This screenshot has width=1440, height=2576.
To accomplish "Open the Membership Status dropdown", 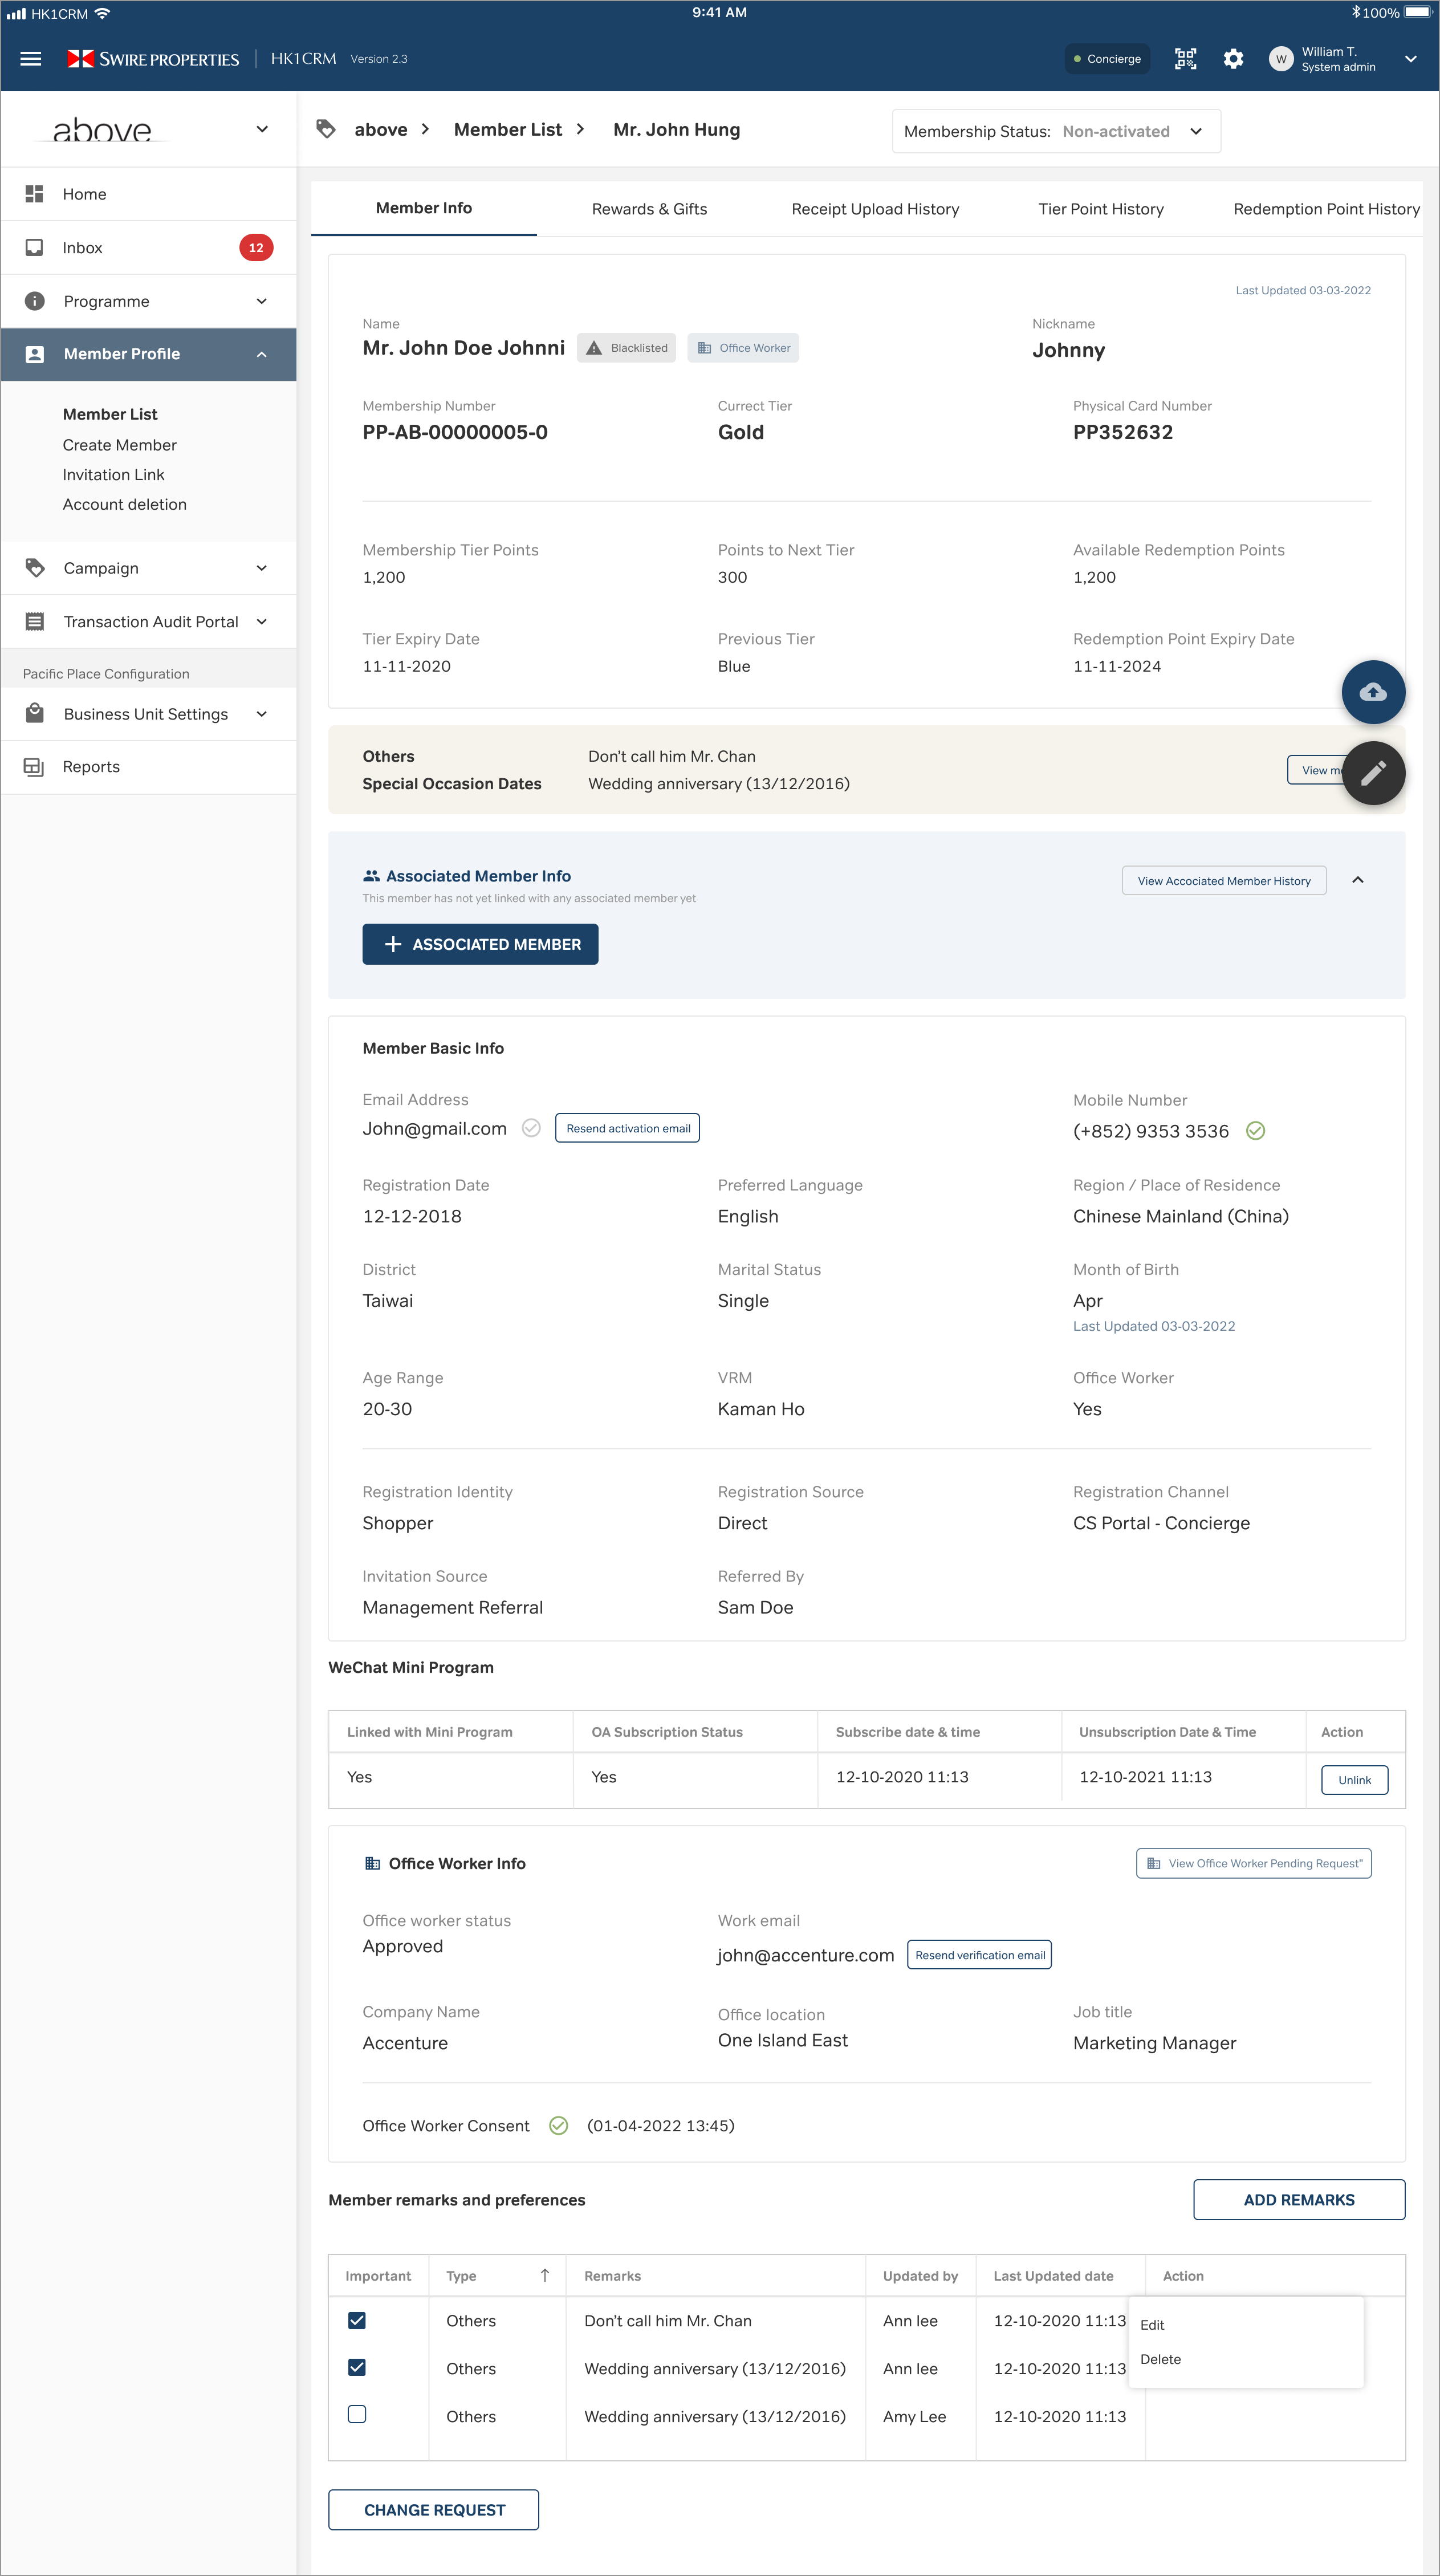I will (x=1056, y=131).
